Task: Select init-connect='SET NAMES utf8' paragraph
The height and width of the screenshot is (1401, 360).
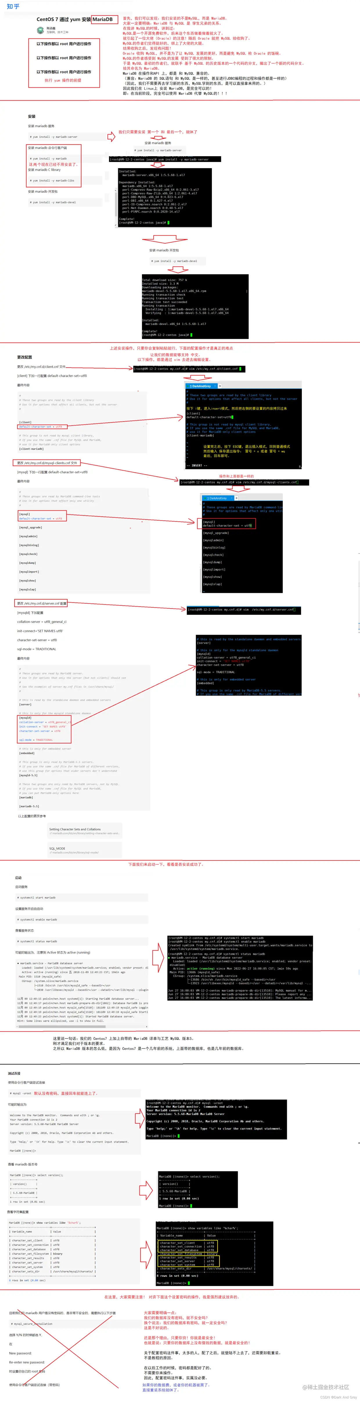Action: (x=40, y=631)
